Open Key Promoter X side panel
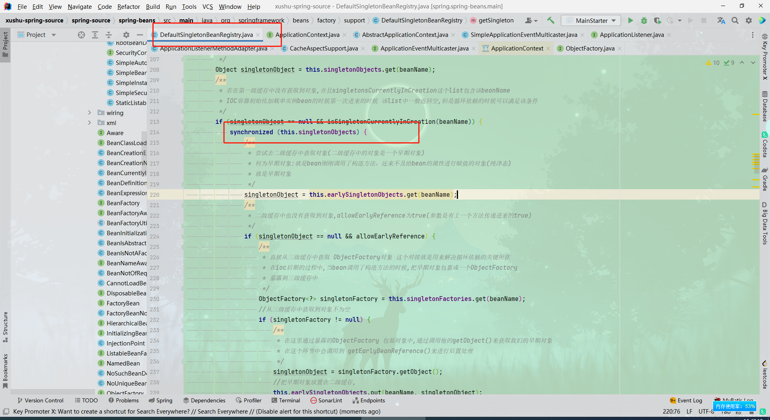 765,57
